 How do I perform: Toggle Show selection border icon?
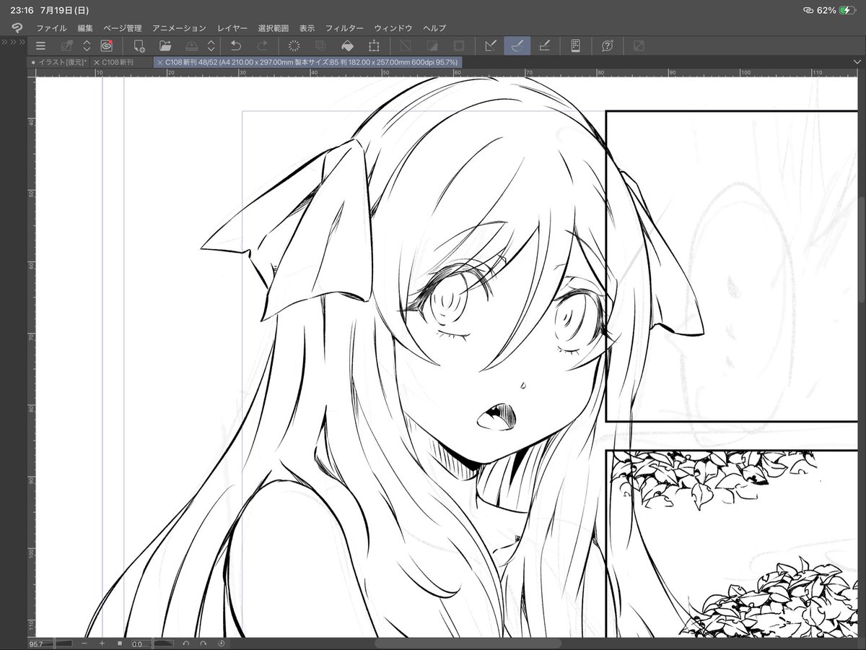[458, 45]
